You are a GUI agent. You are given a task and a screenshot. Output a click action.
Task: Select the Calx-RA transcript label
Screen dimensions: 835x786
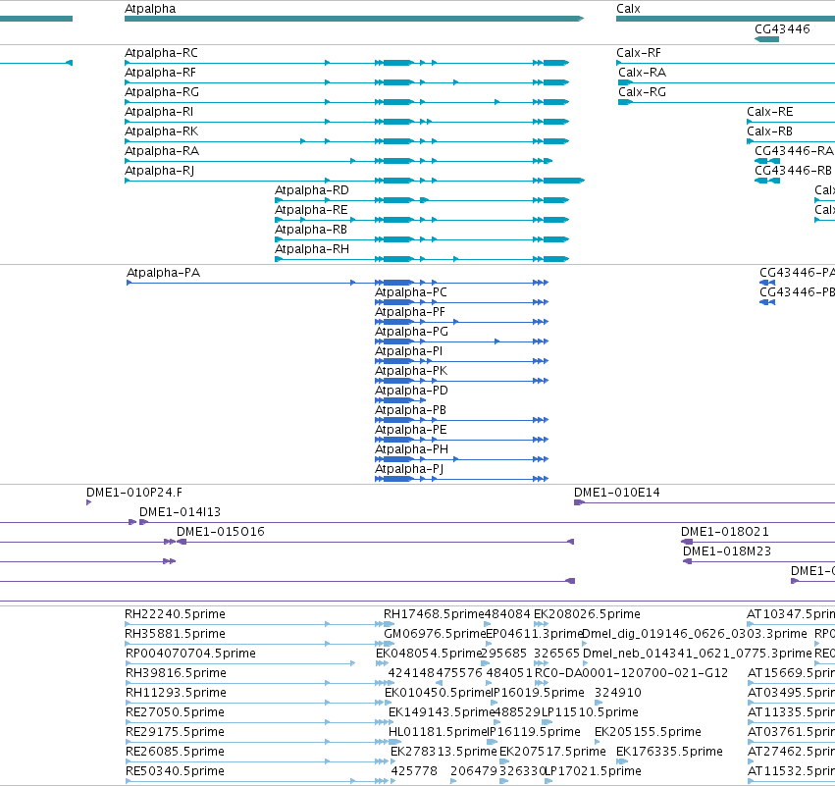click(x=642, y=73)
